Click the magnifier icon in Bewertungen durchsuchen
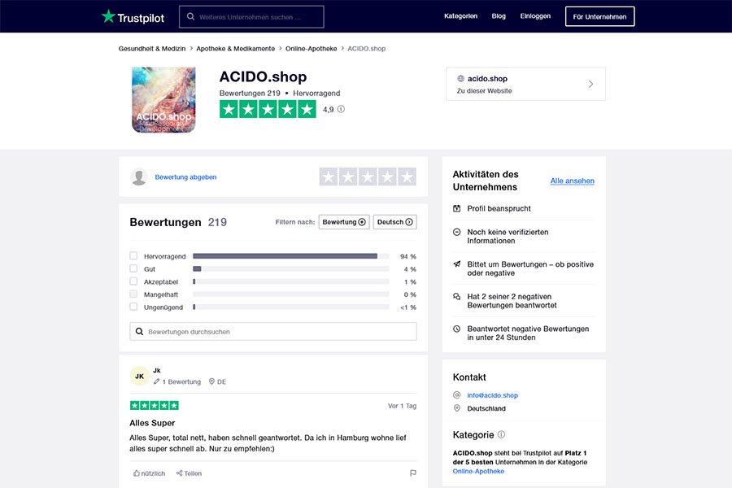This screenshot has height=488, width=732. click(x=139, y=332)
